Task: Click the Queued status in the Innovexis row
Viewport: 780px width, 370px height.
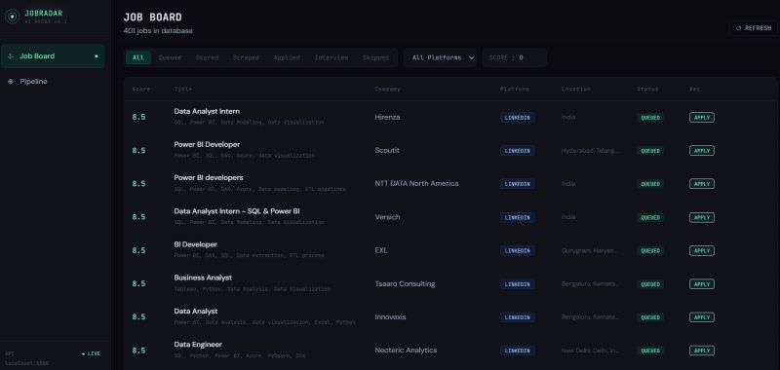Action: 650,317
